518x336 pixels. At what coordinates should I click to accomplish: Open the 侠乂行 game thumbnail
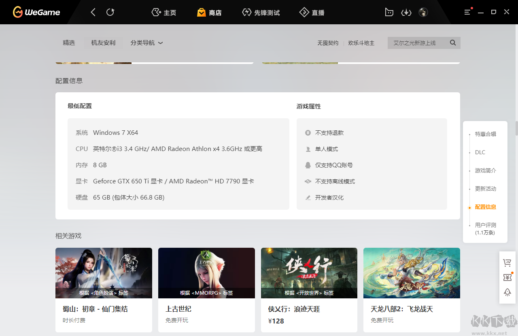tap(309, 273)
